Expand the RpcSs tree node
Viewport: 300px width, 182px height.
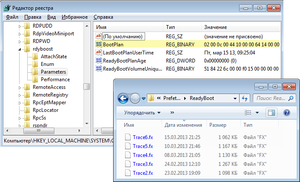pos(20,118)
